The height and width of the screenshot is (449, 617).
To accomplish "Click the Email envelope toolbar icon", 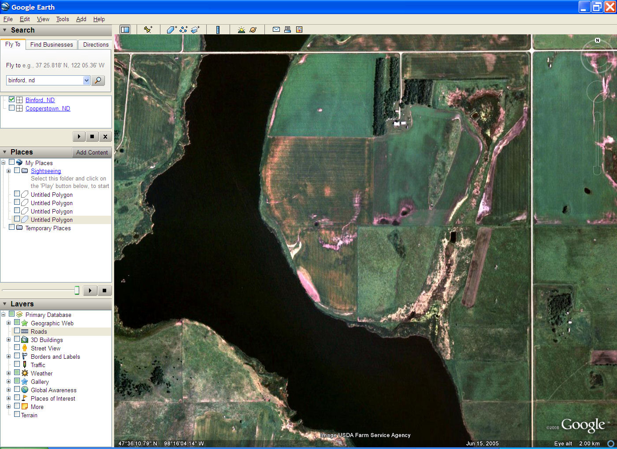I will pyautogui.click(x=276, y=29).
